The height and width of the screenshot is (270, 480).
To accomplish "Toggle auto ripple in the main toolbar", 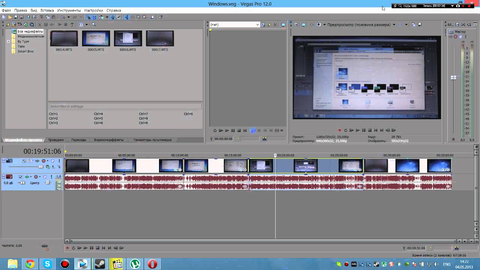I will click(x=102, y=17).
